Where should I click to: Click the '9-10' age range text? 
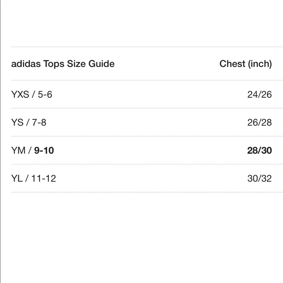(x=44, y=150)
